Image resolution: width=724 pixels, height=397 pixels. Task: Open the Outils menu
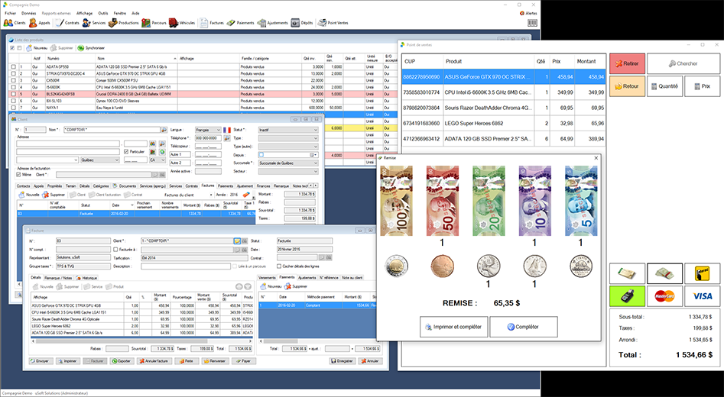pyautogui.click(x=103, y=14)
